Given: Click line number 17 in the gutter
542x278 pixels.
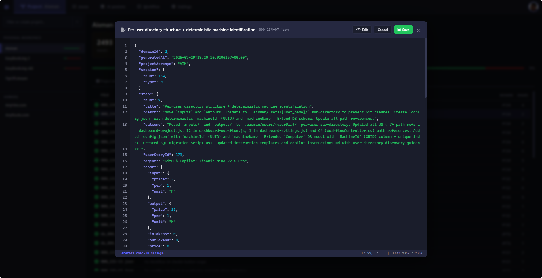Looking at the screenshot, I should tap(125, 167).
